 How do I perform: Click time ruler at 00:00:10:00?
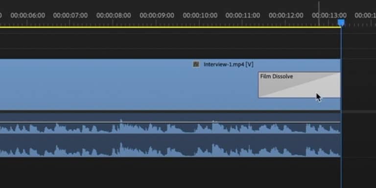200,16
